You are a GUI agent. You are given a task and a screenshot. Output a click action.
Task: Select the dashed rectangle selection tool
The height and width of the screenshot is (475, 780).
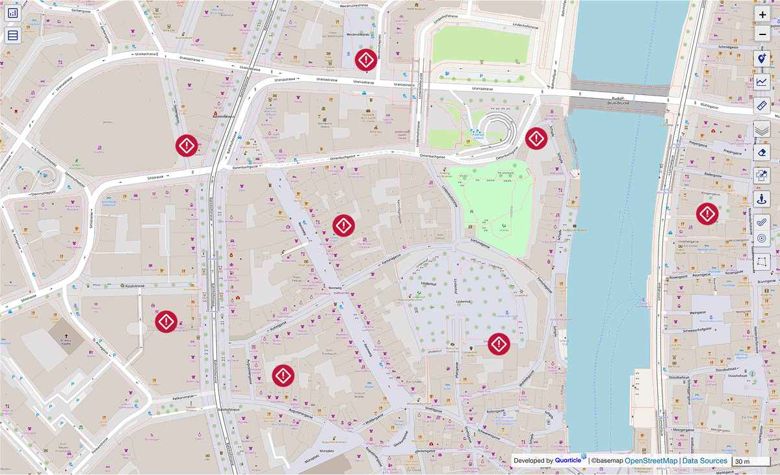763,261
